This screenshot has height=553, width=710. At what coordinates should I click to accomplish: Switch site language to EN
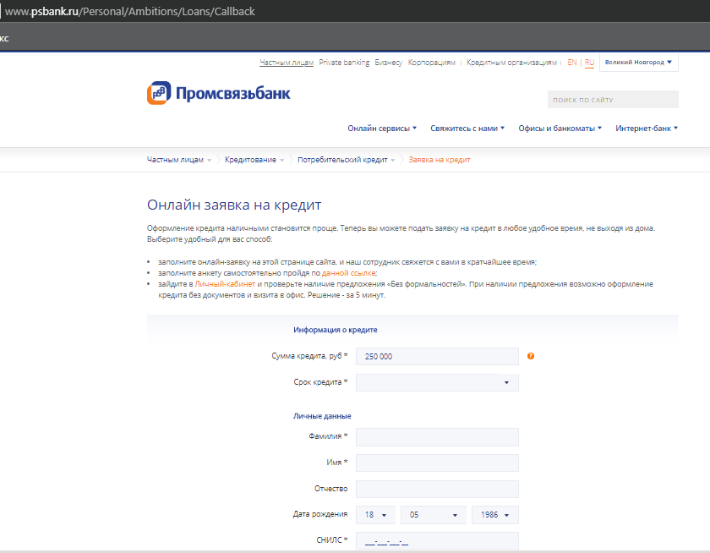pyautogui.click(x=572, y=62)
